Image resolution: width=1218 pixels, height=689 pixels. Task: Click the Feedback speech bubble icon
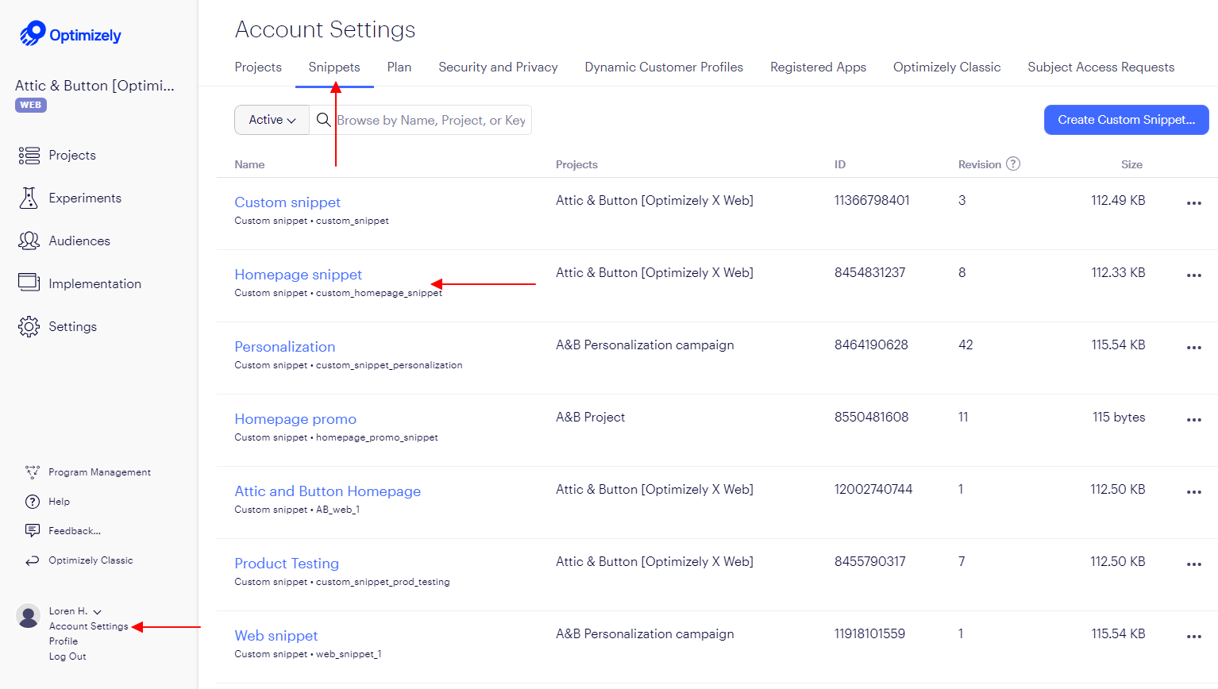pos(33,530)
